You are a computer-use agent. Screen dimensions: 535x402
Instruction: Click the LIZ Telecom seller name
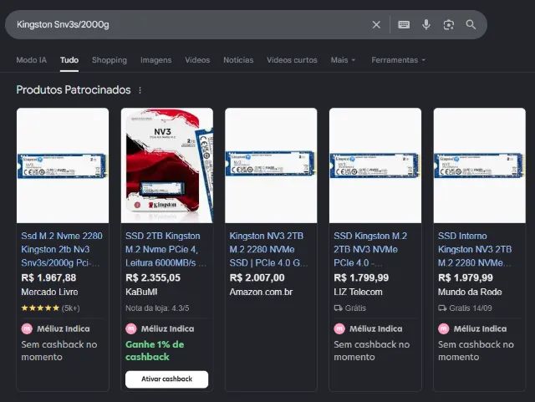tap(359, 293)
